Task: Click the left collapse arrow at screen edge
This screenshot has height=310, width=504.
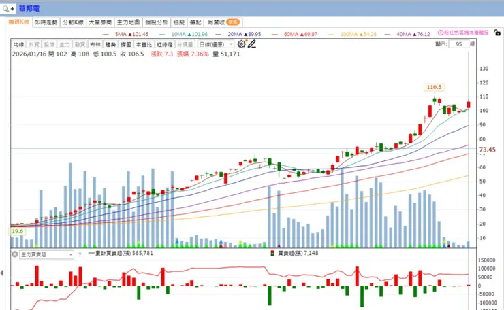Action: [x=2, y=273]
